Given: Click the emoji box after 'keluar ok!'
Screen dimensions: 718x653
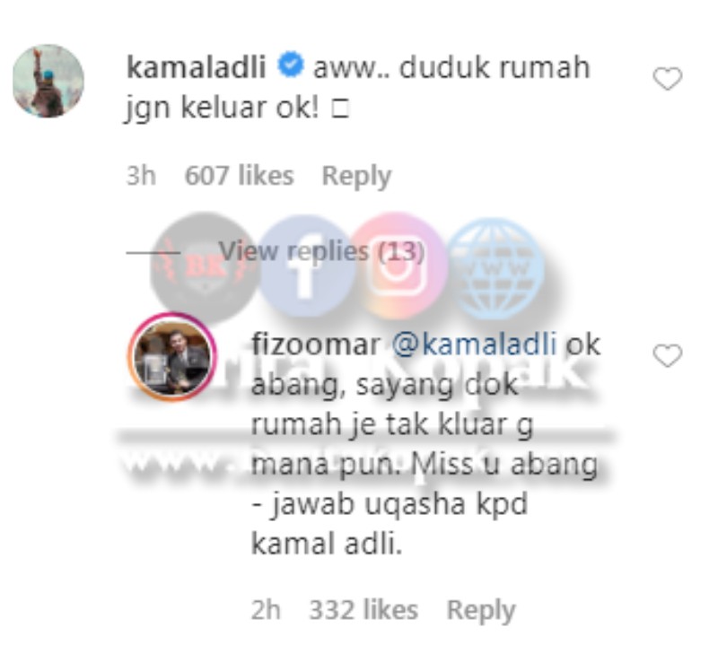Looking at the screenshot, I should (x=341, y=109).
